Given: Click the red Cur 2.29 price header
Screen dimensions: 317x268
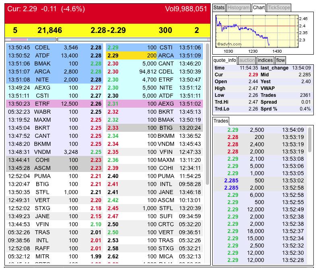Looking at the screenshot, I should pyautogui.click(x=108, y=14).
